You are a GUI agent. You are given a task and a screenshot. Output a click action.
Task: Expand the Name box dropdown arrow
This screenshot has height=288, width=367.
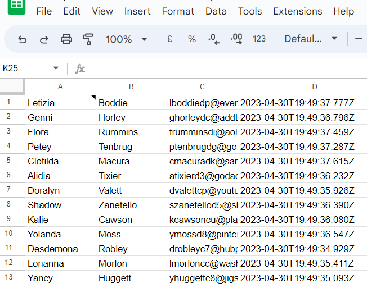click(56, 68)
